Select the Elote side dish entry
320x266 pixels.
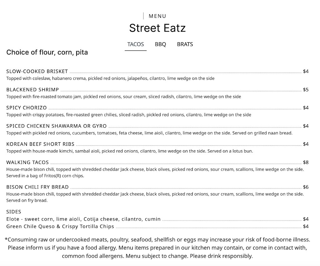(x=83, y=219)
